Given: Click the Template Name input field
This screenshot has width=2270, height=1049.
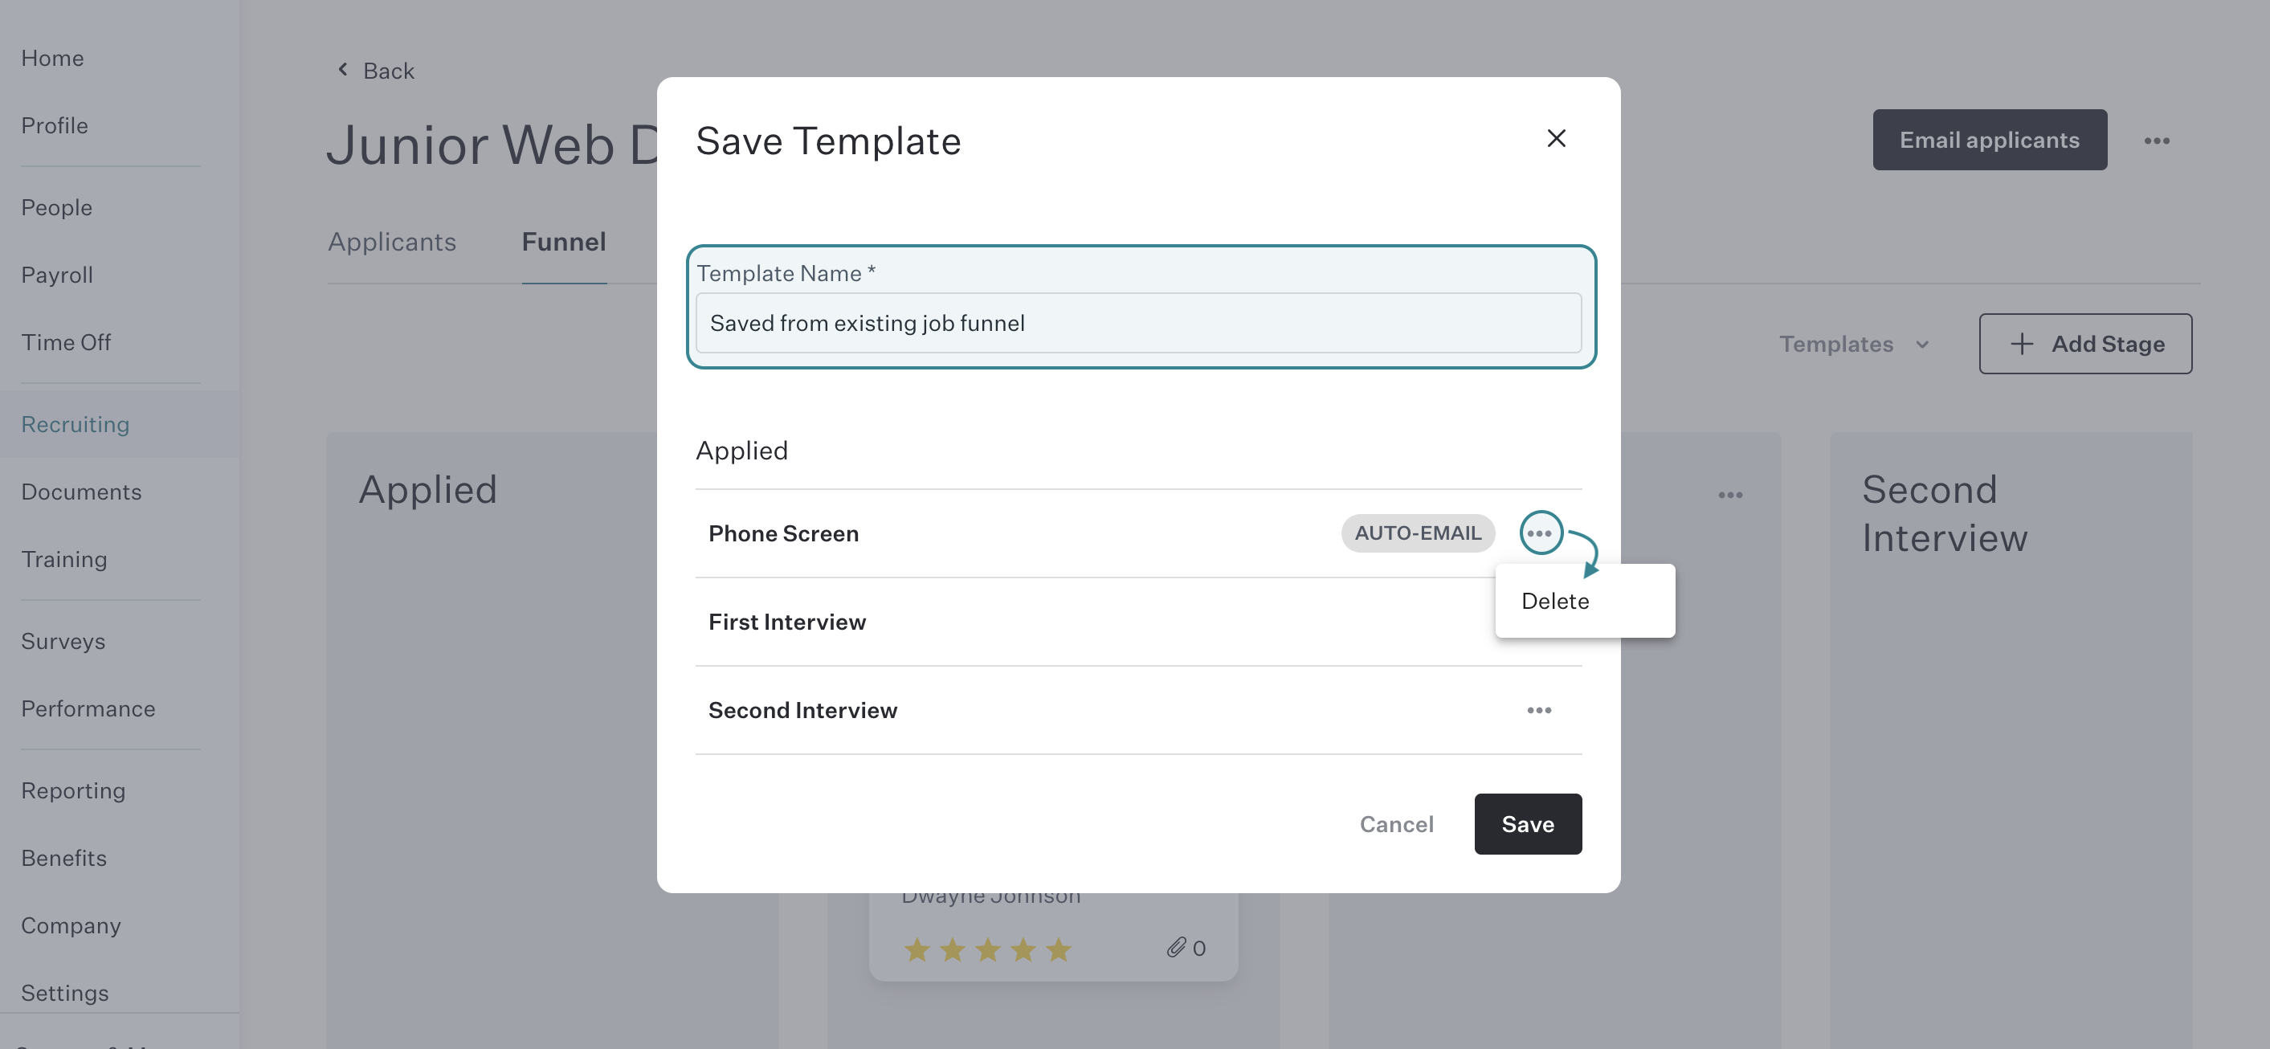Looking at the screenshot, I should 1137,323.
